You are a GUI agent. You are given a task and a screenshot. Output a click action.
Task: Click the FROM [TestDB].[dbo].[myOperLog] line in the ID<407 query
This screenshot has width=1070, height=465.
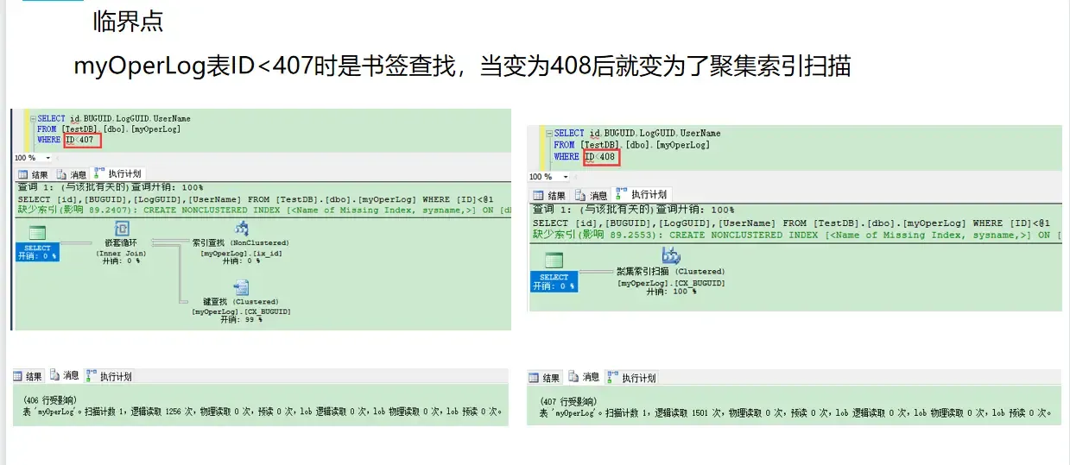109,129
